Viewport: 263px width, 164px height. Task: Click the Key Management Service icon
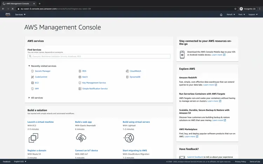coord(80,83)
